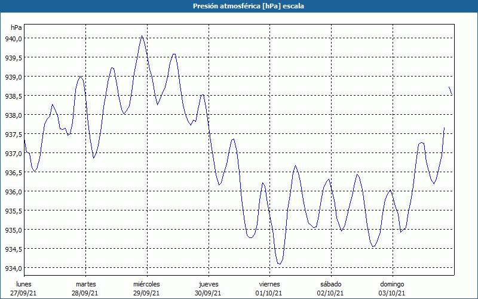
Task: Click the 938,0 y-axis value
Action: [x=13, y=115]
